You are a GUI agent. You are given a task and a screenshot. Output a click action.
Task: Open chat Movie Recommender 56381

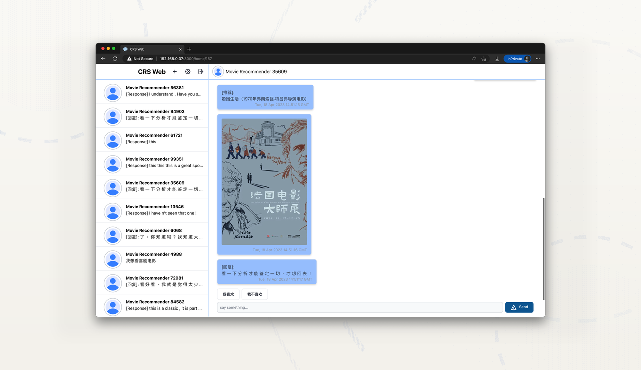pos(152,92)
